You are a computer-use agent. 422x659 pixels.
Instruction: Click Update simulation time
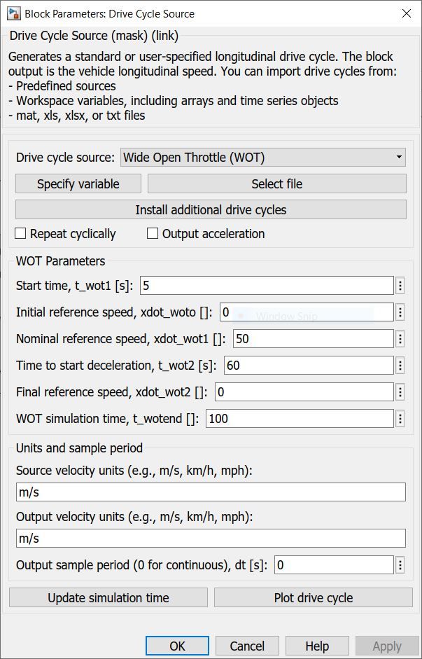108,597
